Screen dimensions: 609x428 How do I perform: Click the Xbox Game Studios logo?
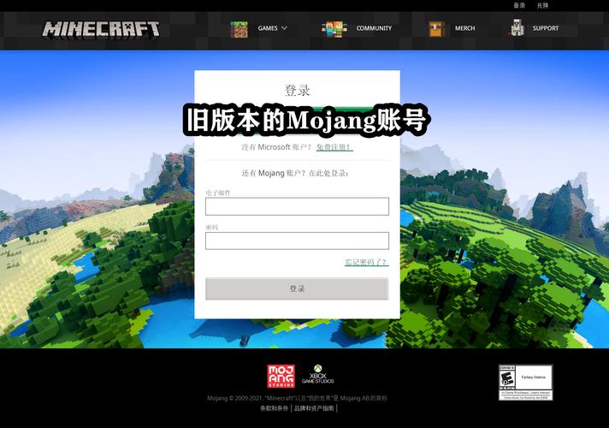tap(317, 374)
